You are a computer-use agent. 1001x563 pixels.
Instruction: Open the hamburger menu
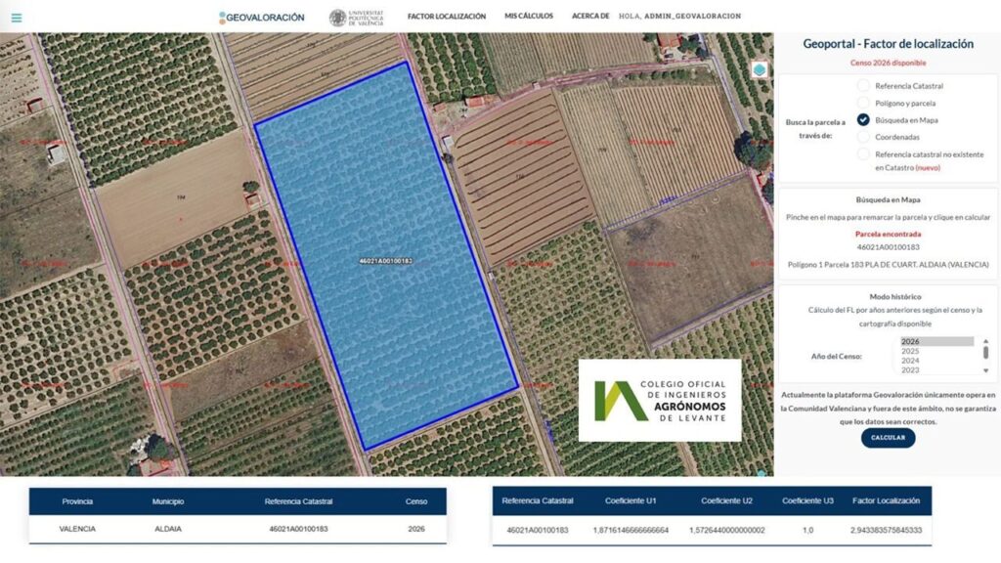click(17, 18)
